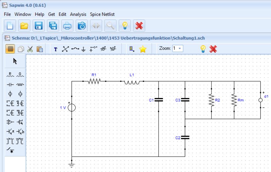Select the voltmeter tool icon
The width and height of the screenshot is (271, 172).
tap(113, 49)
